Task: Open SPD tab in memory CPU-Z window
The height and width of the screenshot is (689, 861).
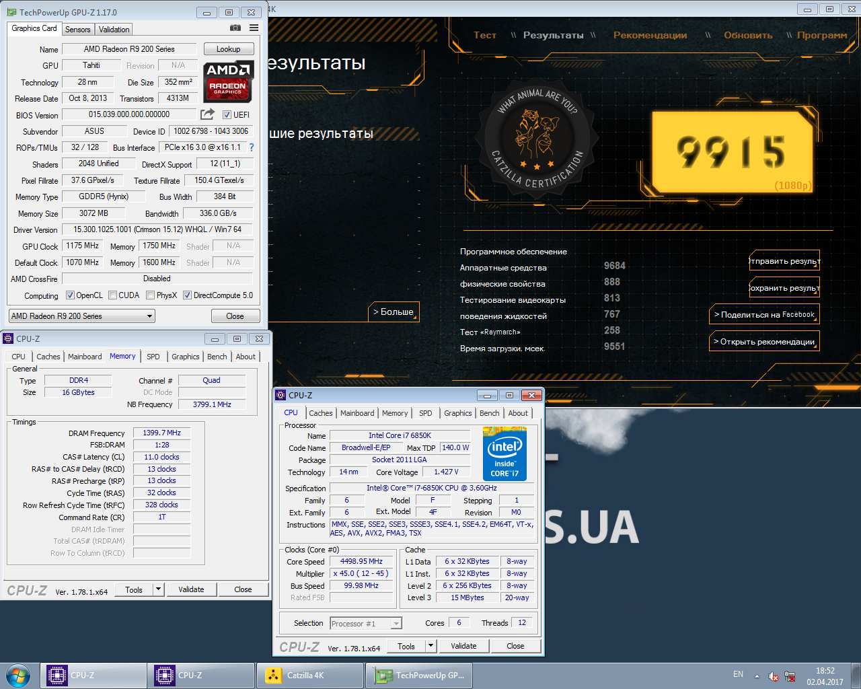Action: click(x=153, y=357)
